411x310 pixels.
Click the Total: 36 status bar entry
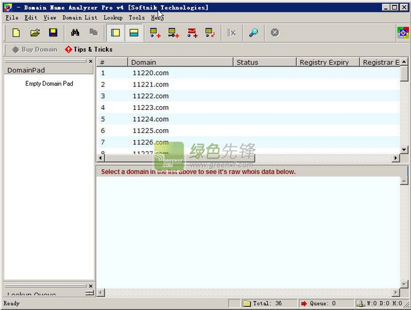(269, 303)
